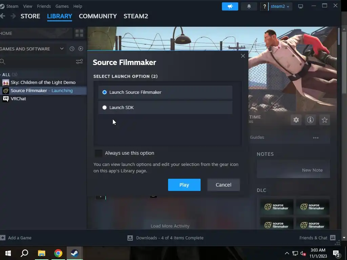Switch to the COMMUNITY tab
Screen dimensions: 347x260
pyautogui.click(x=98, y=16)
